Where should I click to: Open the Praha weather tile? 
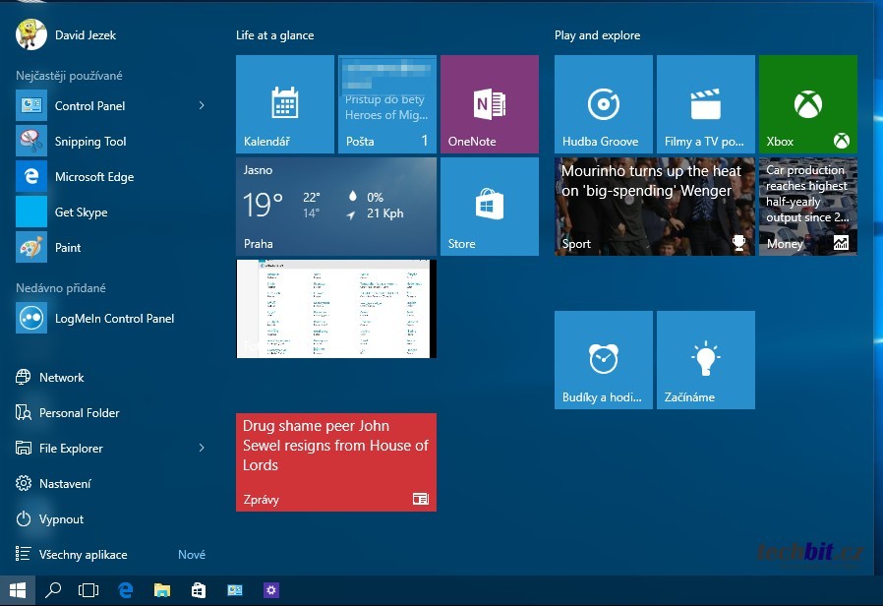point(336,207)
